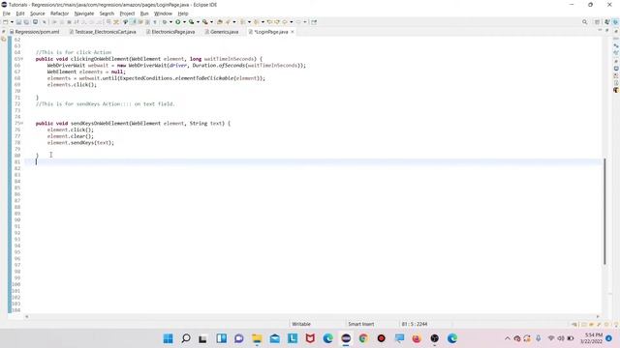
Task: Open File Explorer from the taskbar
Action: tap(257, 338)
